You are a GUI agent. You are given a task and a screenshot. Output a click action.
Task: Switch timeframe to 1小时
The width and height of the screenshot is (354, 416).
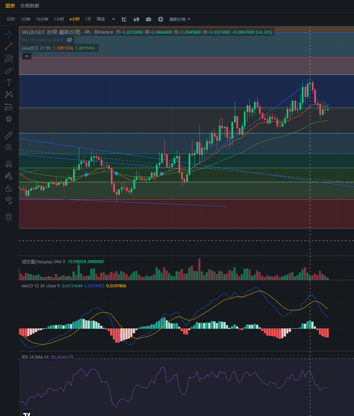click(59, 19)
